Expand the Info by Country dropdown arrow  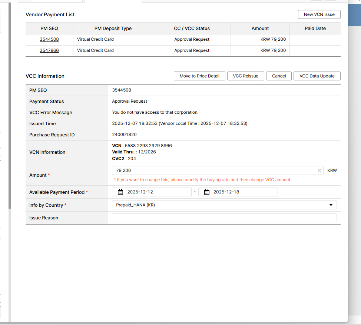pyautogui.click(x=331, y=205)
